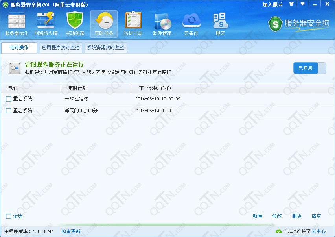Select the 一次性定时 schedule cell
Image resolution: width=335 pixels, height=237 pixels.
(x=76, y=99)
